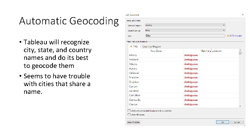Select the Carrollton row
The height and width of the screenshot is (140, 250).
183,95
